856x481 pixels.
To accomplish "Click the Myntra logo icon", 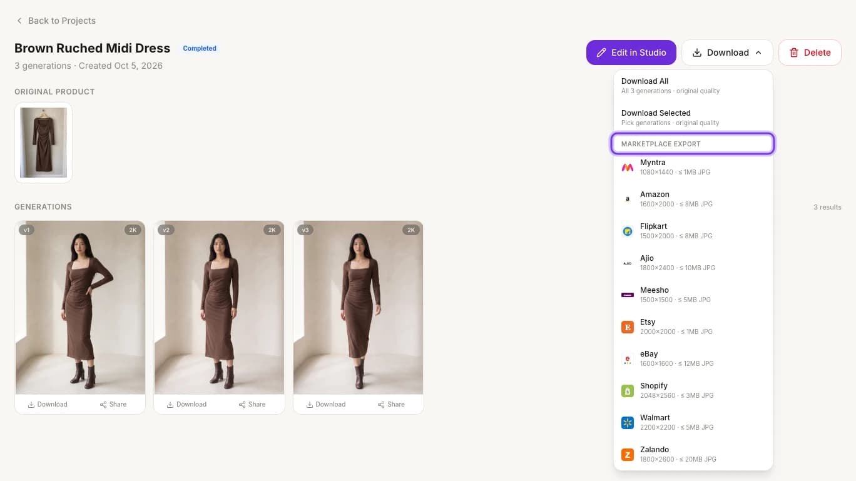I will pyautogui.click(x=628, y=168).
